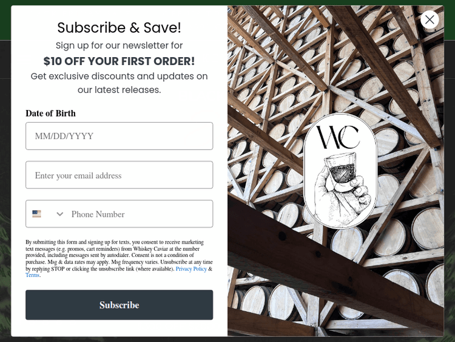
Task: Click the US flag country icon
Action: (36, 214)
